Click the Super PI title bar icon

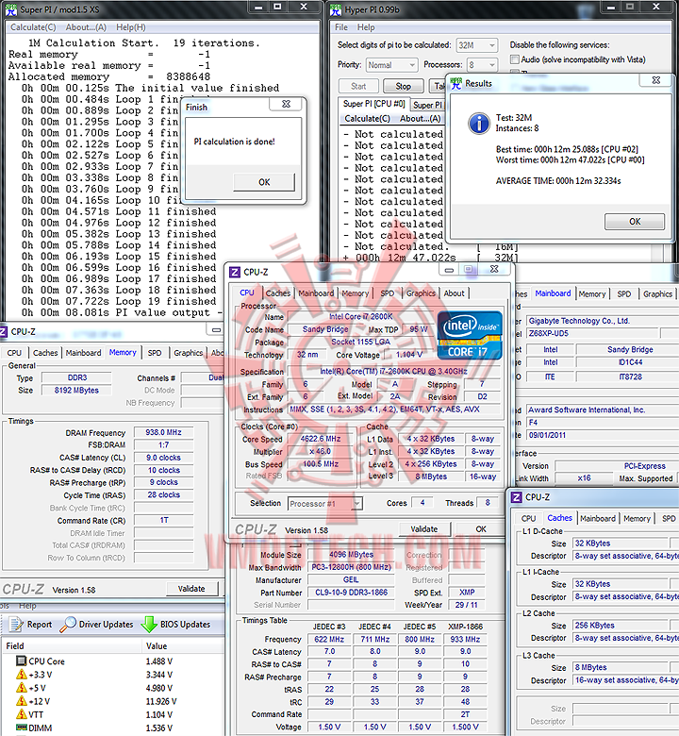tap(10, 9)
